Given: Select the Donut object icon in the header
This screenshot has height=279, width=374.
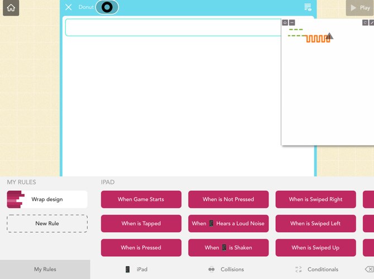Looking at the screenshot, I should click(107, 7).
